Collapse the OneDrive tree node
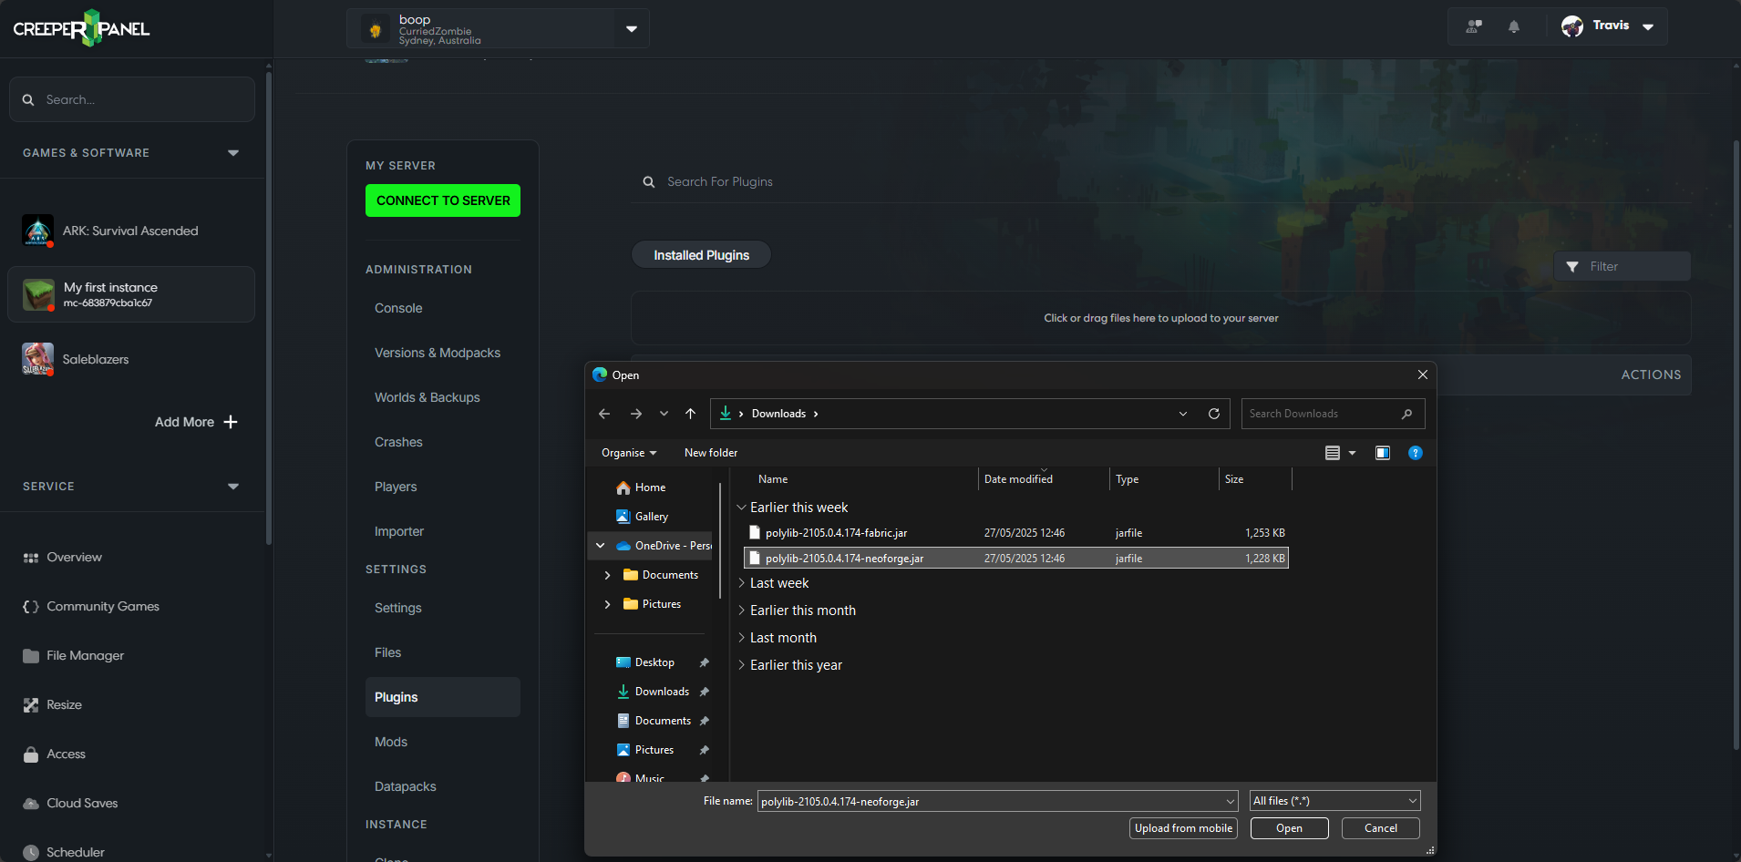The height and width of the screenshot is (862, 1741). (600, 546)
